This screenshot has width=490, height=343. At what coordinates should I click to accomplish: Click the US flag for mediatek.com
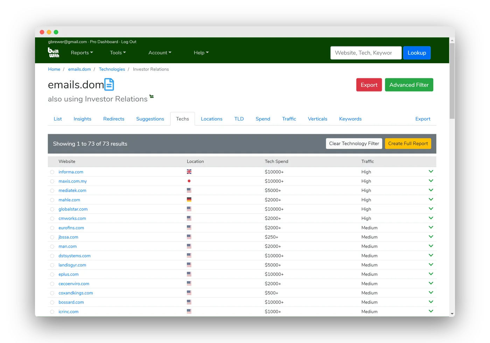pos(189,190)
